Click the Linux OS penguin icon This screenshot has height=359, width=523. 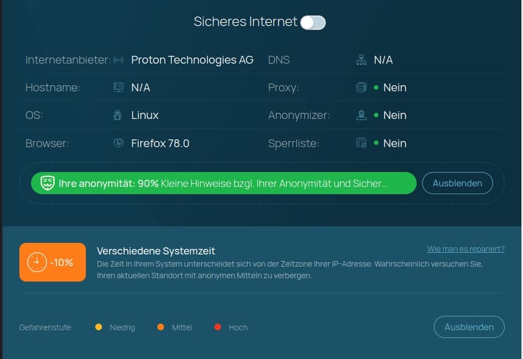pos(117,115)
